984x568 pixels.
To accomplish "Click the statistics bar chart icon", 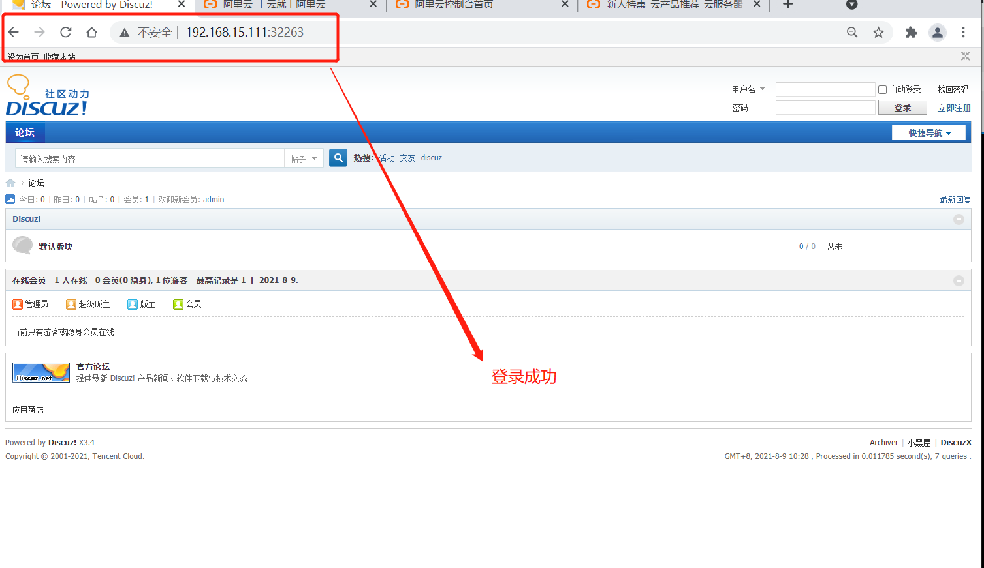I will click(10, 200).
